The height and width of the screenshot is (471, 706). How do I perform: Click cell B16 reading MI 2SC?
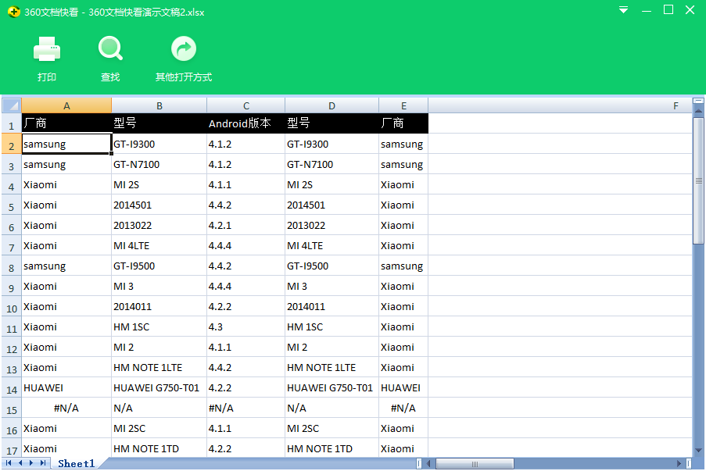159,428
